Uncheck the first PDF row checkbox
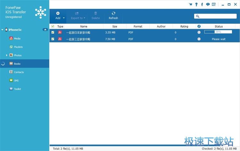This screenshot has width=240, height=151. click(x=53, y=32)
